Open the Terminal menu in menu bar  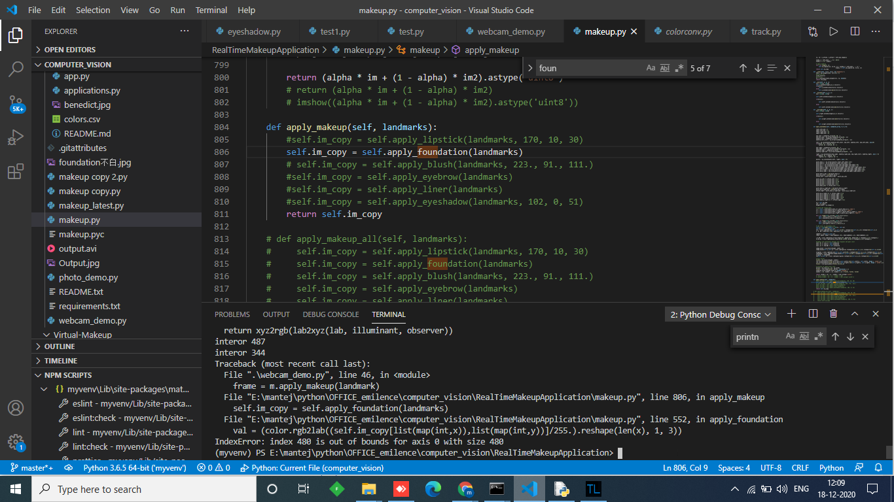tap(211, 10)
